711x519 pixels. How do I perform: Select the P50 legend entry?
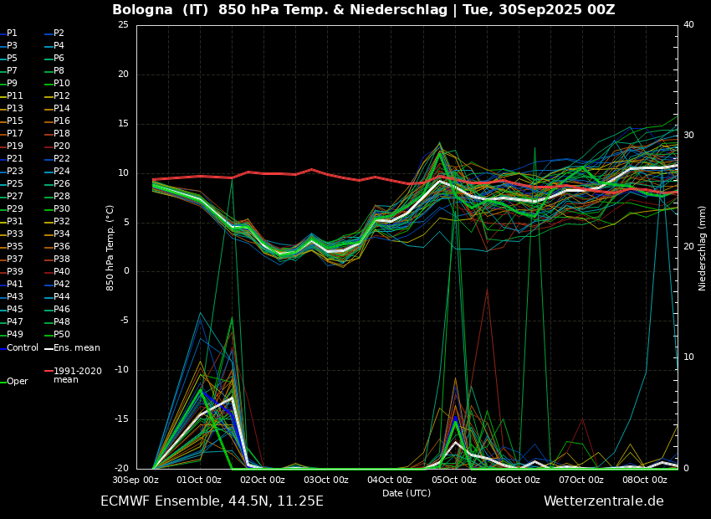62,335
